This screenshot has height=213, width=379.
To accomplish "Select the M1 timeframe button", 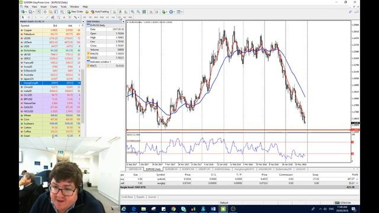I will [x=84, y=17].
